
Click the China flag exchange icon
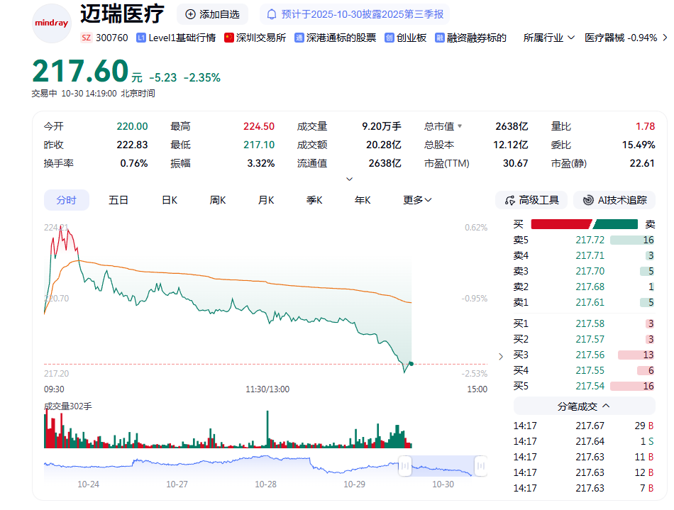tap(229, 38)
